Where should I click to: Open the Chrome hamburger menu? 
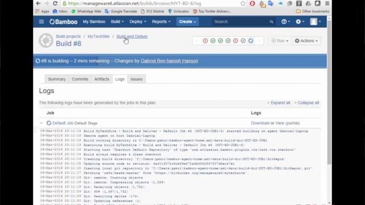tap(327, 3)
